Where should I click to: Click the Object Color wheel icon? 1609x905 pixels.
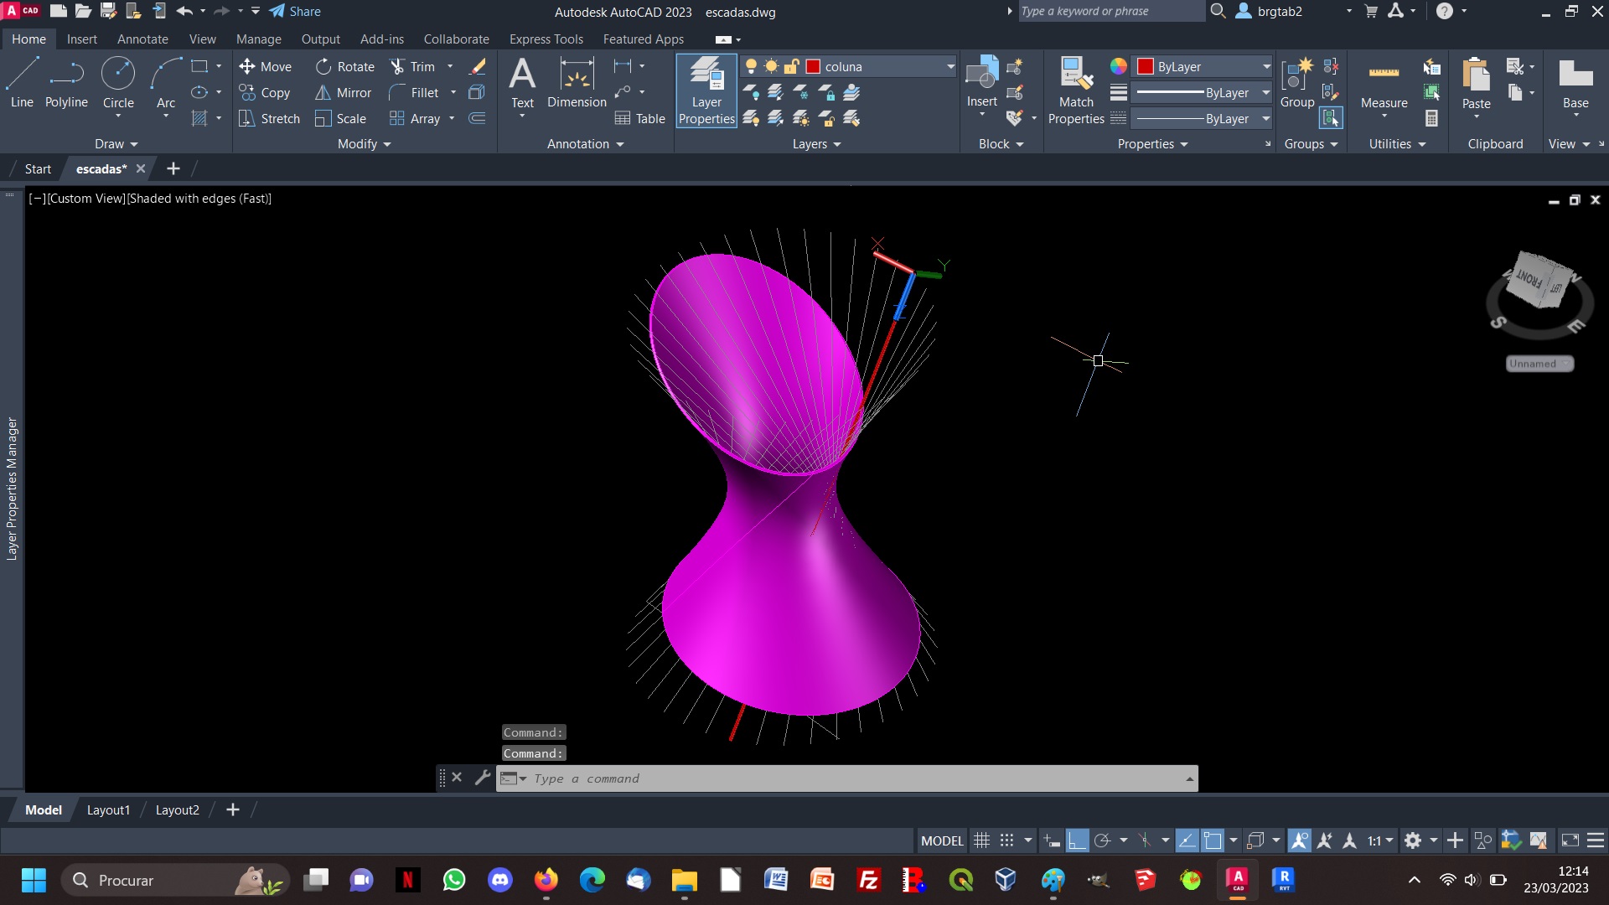1119,66
